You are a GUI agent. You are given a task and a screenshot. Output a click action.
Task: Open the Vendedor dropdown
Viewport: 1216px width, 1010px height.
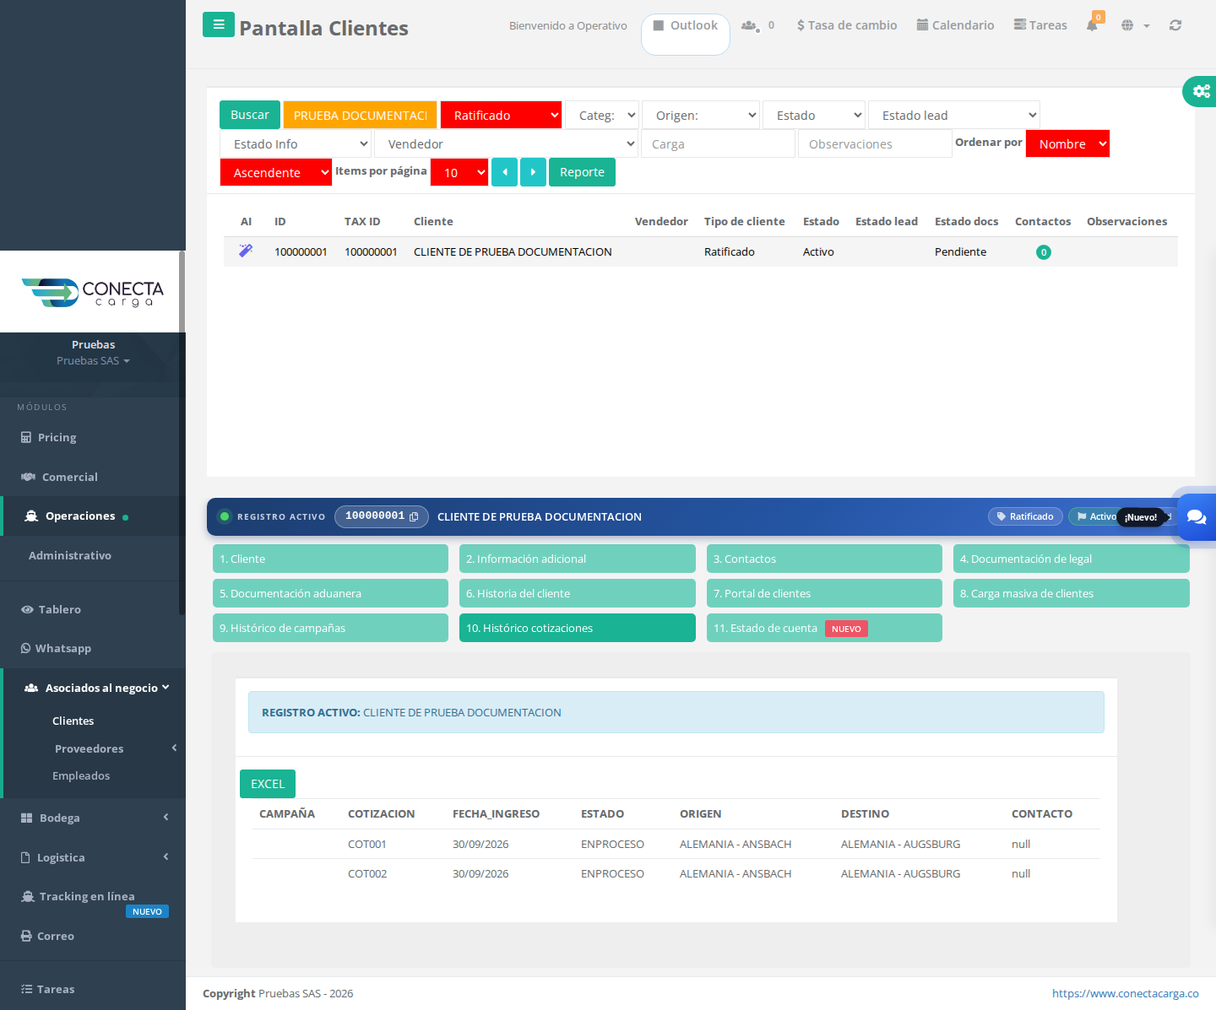coord(506,143)
